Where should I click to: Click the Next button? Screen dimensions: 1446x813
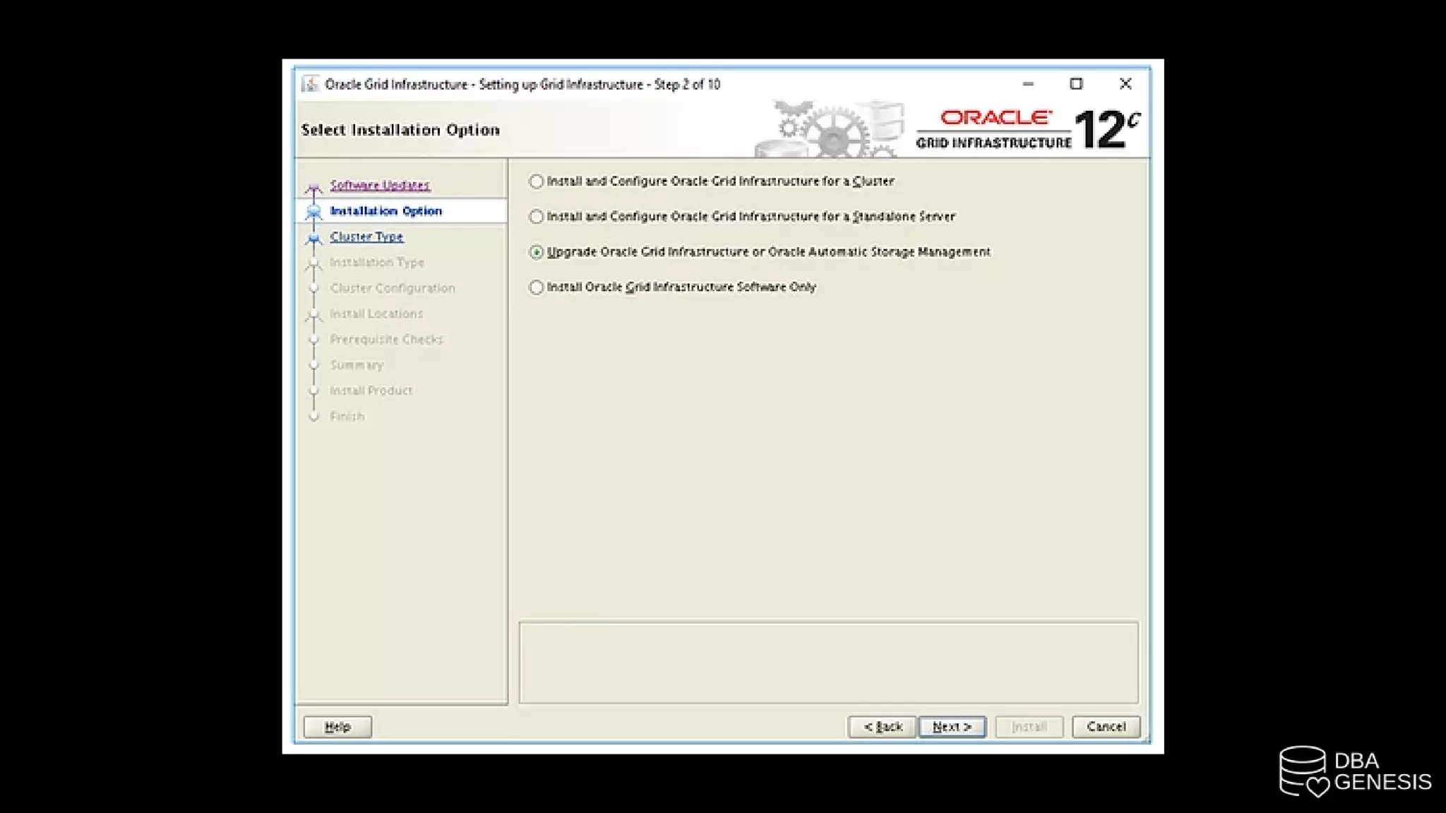tap(952, 726)
